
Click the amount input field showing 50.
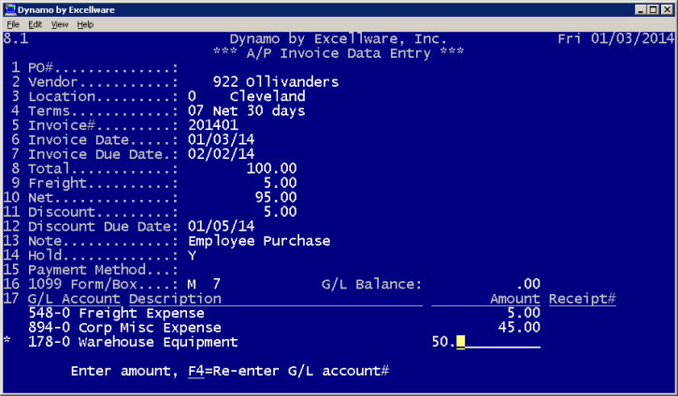pos(486,342)
